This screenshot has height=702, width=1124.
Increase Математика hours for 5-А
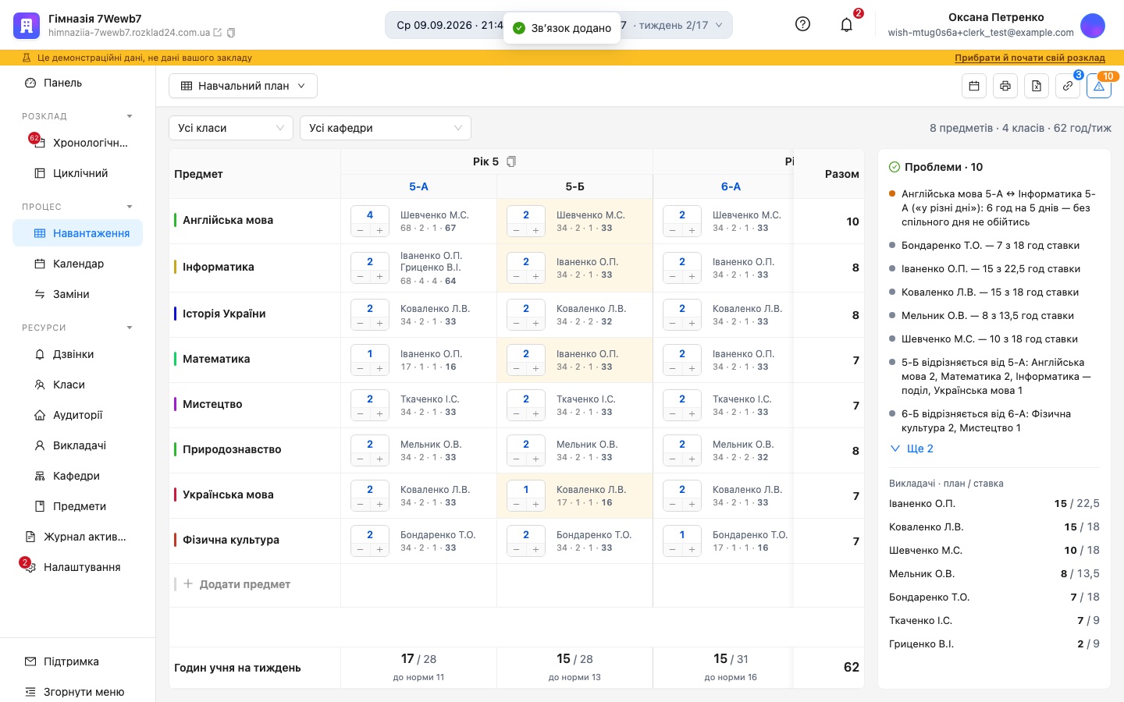click(x=379, y=369)
